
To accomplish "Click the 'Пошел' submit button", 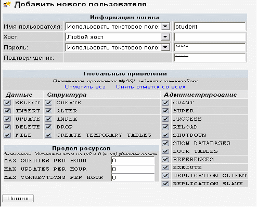I will [18, 198].
